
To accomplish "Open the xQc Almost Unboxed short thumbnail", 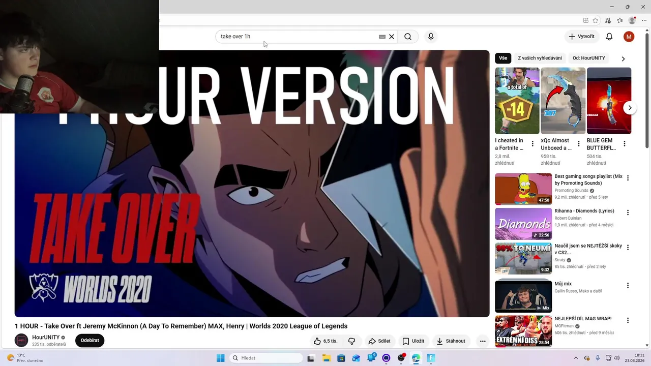I will (x=563, y=101).
